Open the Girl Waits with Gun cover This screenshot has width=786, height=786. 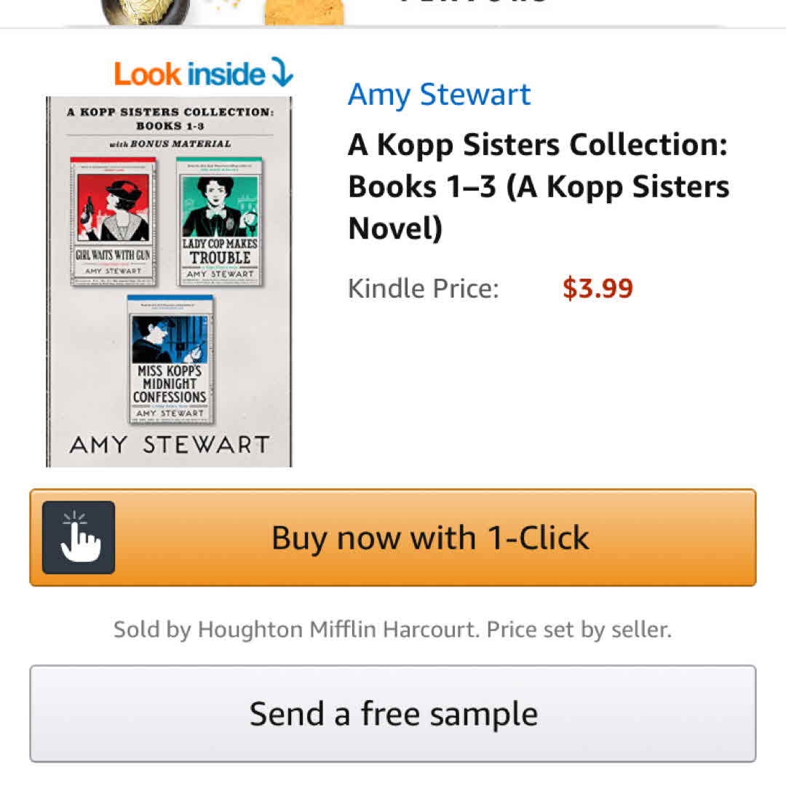point(114,221)
